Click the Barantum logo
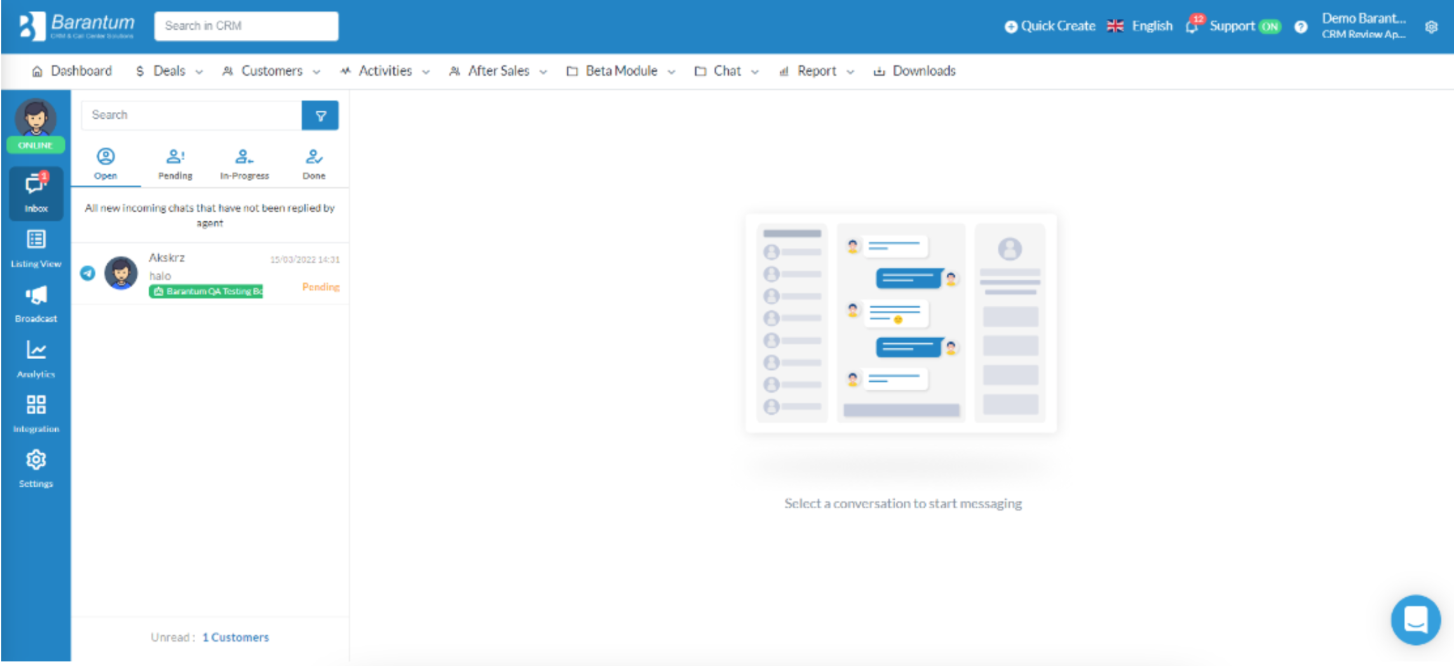Screen dimensions: 1454x666 77,26
